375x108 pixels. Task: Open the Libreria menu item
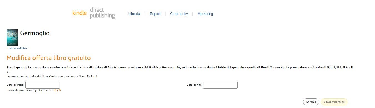pyautogui.click(x=134, y=14)
